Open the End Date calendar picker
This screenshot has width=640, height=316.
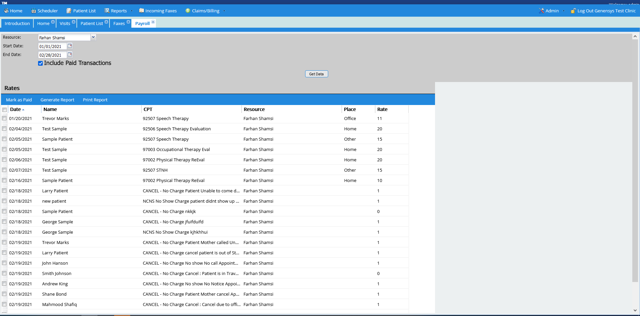point(70,55)
